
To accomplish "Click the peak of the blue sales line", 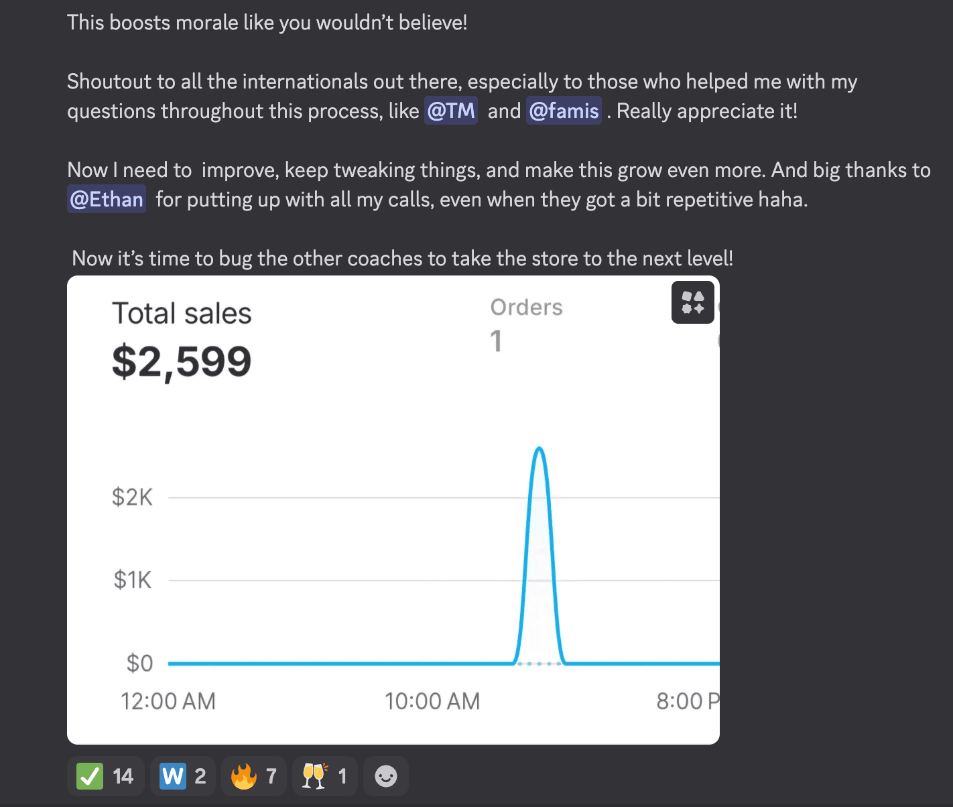I will (x=539, y=448).
